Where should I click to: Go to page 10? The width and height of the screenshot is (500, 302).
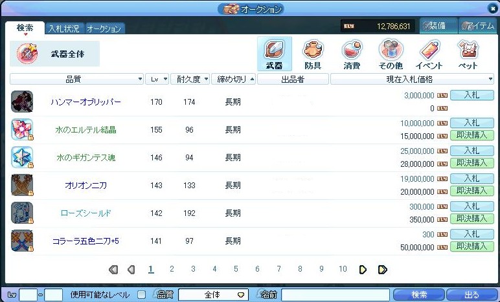point(343,269)
